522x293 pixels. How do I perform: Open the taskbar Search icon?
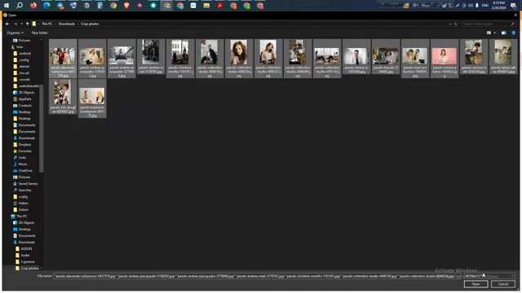[20, 6]
